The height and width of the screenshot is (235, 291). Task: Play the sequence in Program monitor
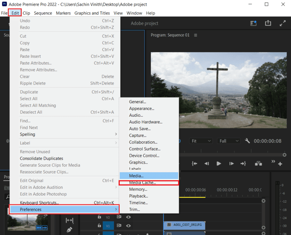click(219, 164)
